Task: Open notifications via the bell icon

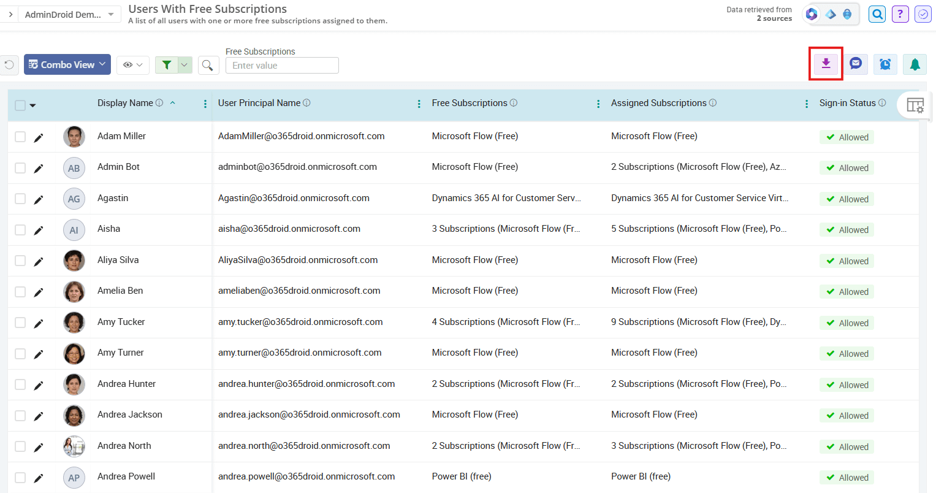Action: click(x=915, y=64)
